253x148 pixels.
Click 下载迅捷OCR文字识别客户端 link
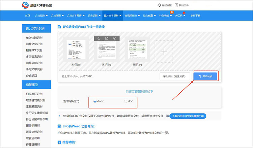pyautogui.click(x=188, y=116)
